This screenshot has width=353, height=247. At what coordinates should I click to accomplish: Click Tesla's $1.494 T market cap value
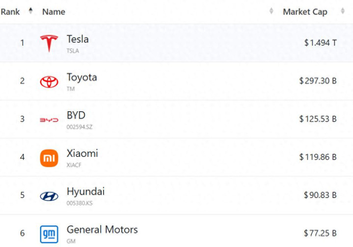[320, 43]
